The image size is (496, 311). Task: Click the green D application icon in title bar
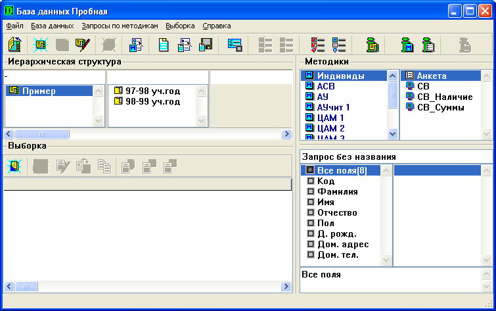9,11
